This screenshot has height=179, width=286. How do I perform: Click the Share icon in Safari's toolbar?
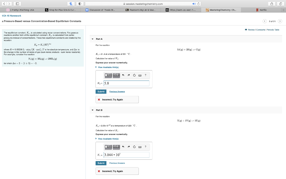click(x=271, y=4)
